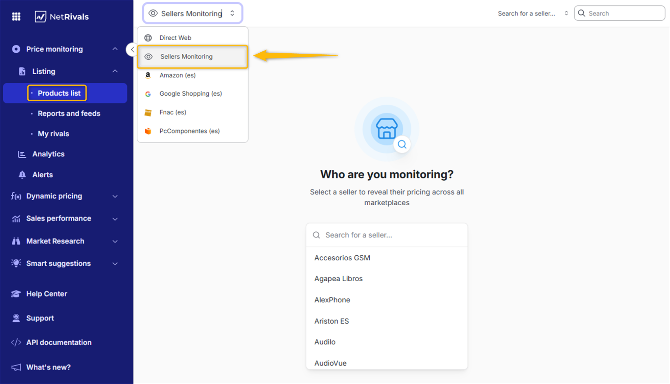Open the apps grid icon

pos(16,17)
